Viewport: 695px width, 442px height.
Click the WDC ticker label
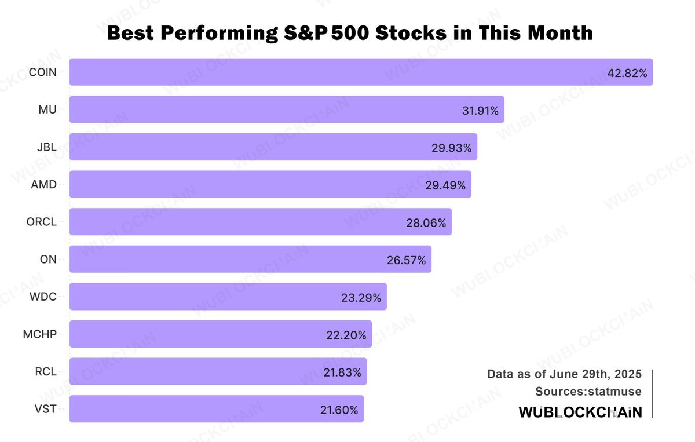click(43, 297)
